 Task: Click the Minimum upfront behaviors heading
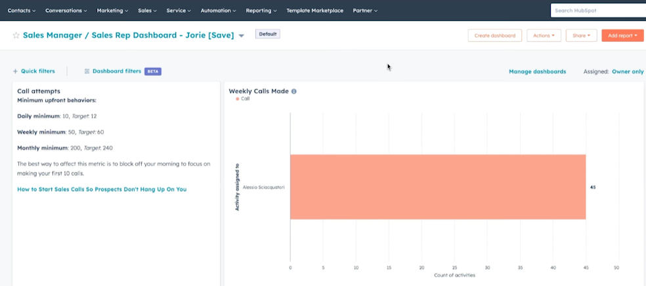click(57, 100)
